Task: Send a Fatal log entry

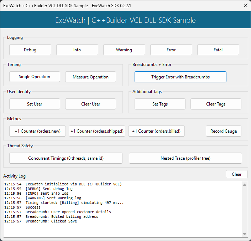Action: (x=218, y=50)
